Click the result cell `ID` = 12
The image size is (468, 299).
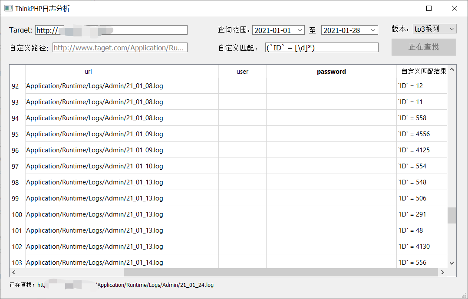tap(422, 86)
